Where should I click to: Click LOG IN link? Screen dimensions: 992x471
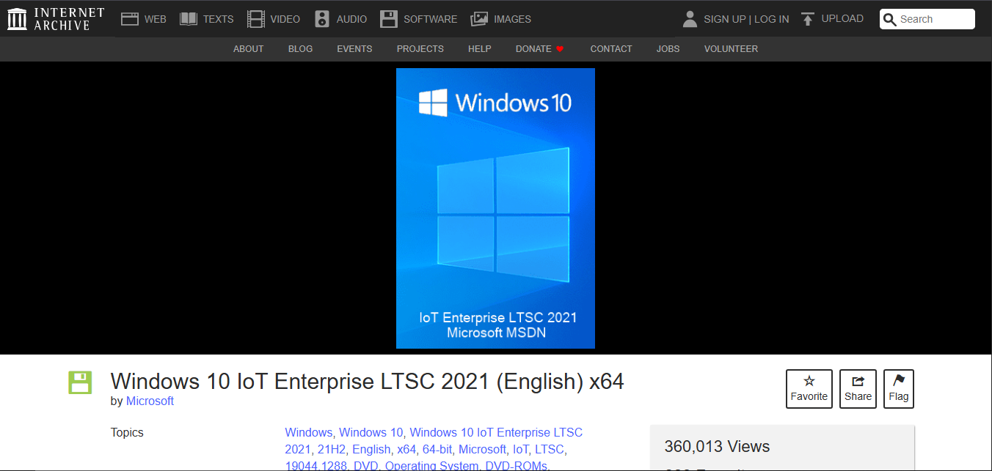pos(772,19)
